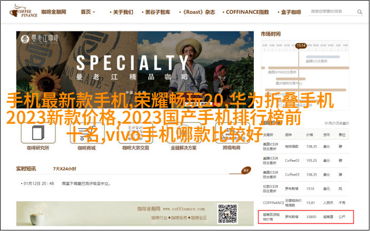Click the 货币 column header
The width and height of the screenshot is (370, 231).
(x=327, y=135)
